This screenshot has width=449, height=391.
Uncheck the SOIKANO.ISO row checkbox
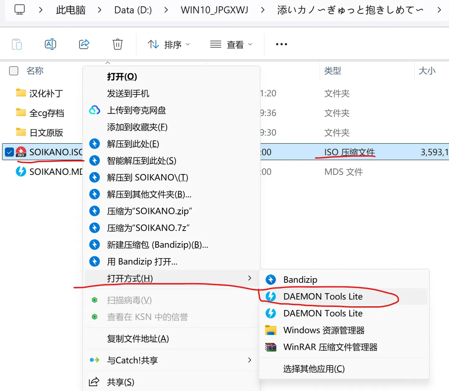pyautogui.click(x=9, y=152)
